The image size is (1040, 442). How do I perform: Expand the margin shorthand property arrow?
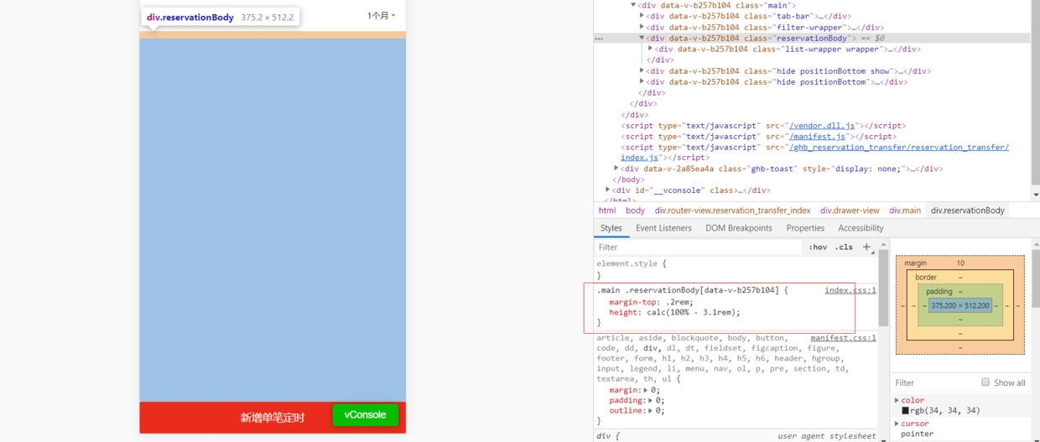[645, 390]
